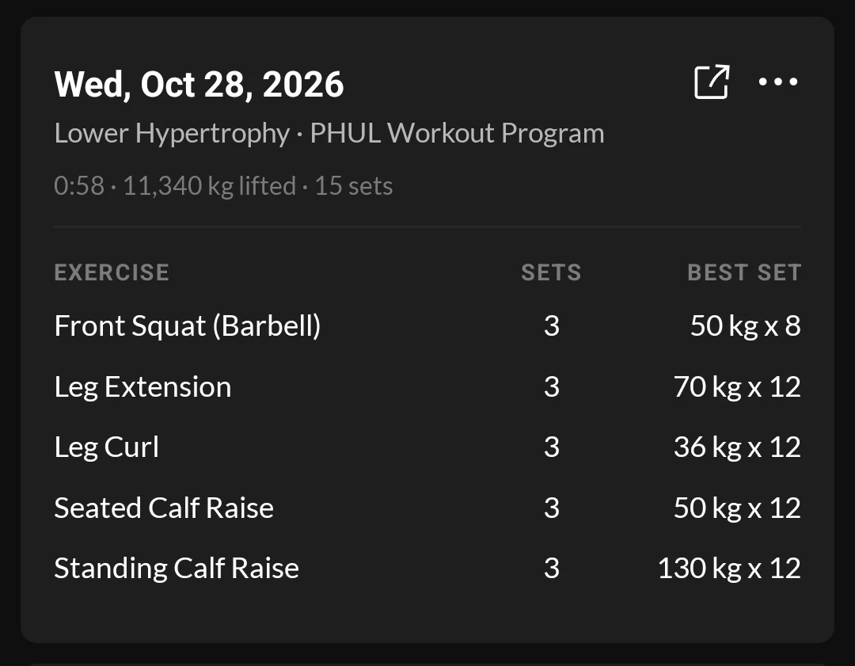Image resolution: width=855 pixels, height=666 pixels.
Task: Click Seated Calf Raise 50 kg x 12 value
Action: coord(737,508)
